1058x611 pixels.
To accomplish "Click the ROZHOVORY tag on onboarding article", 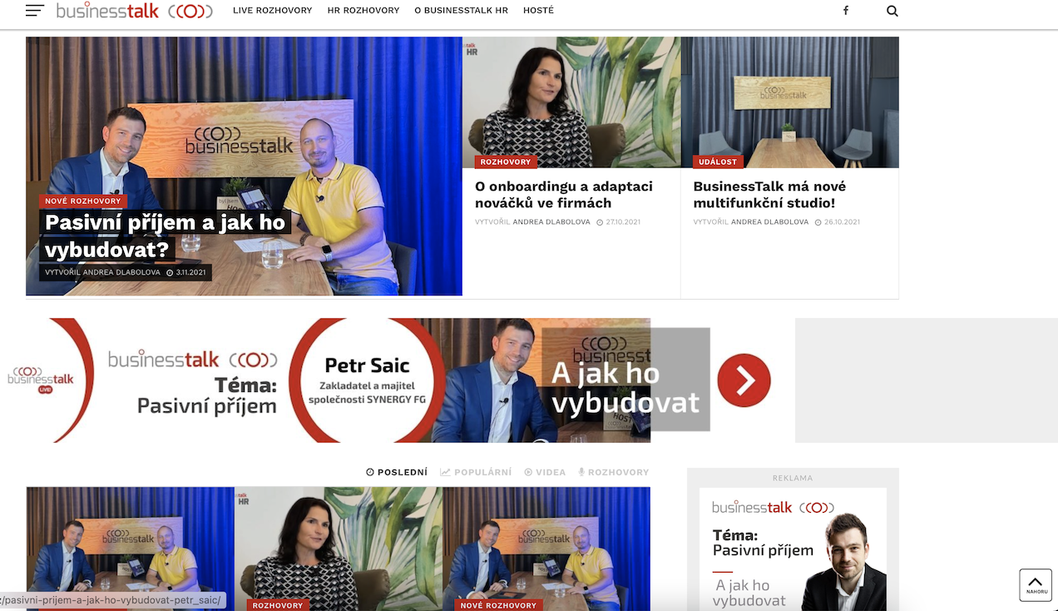I will [x=506, y=161].
